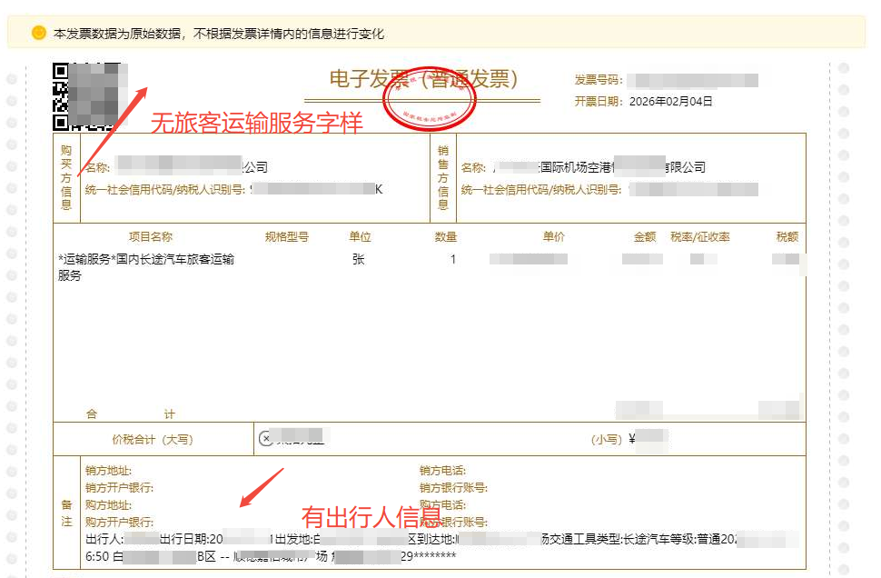881x578 pixels.
Task: Click the ¥ symbol beside (小写)
Action: click(x=632, y=439)
